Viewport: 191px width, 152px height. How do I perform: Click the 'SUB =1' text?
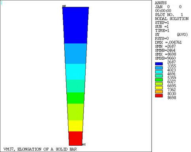coord(162,26)
